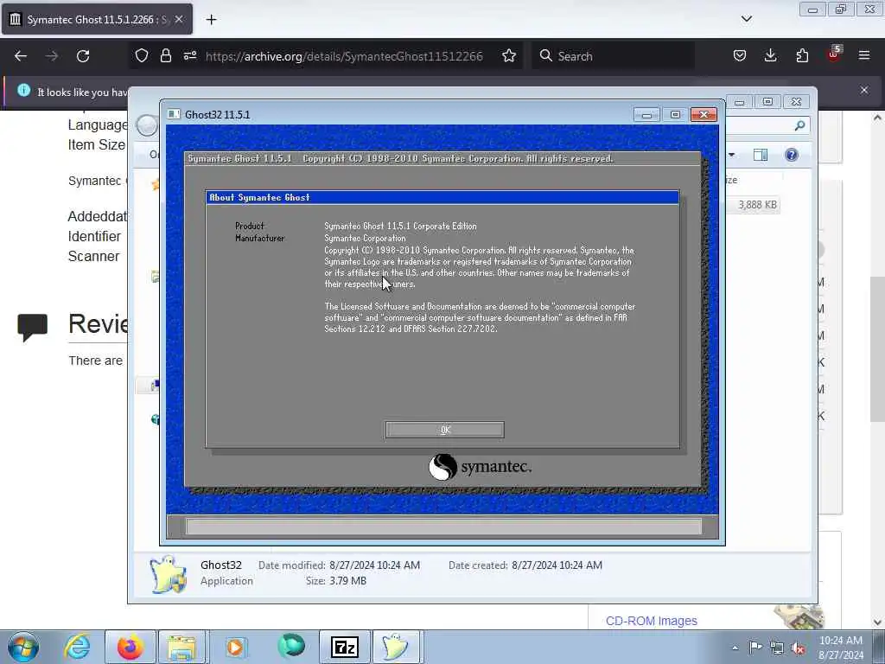
Task: Minimize the Ghost32 11.5.1 window
Action: pos(646,115)
